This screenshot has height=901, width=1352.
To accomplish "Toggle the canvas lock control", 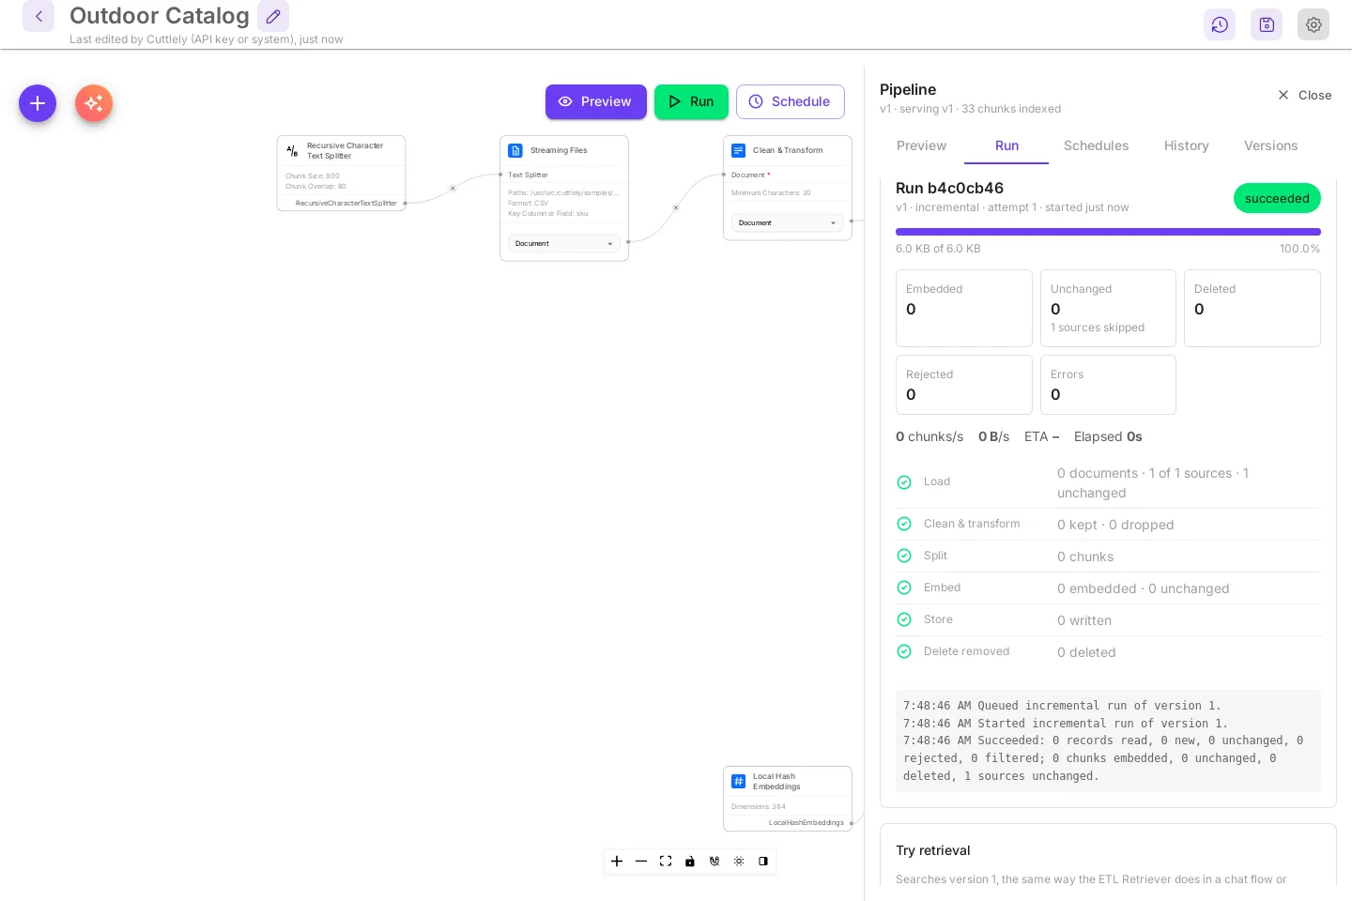I will (690, 861).
